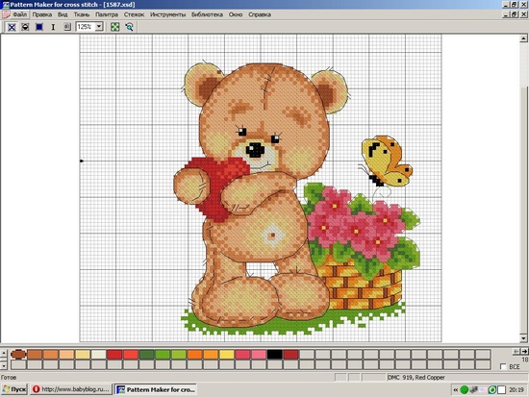Click the Пуск start button
Screen dimensions: 529x397
pyautogui.click(x=14, y=389)
